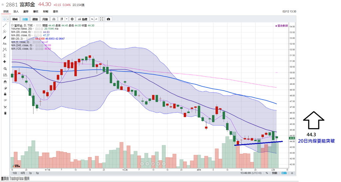Open chart settings gear
This screenshot has height=182, width=341.
(x=72, y=19)
